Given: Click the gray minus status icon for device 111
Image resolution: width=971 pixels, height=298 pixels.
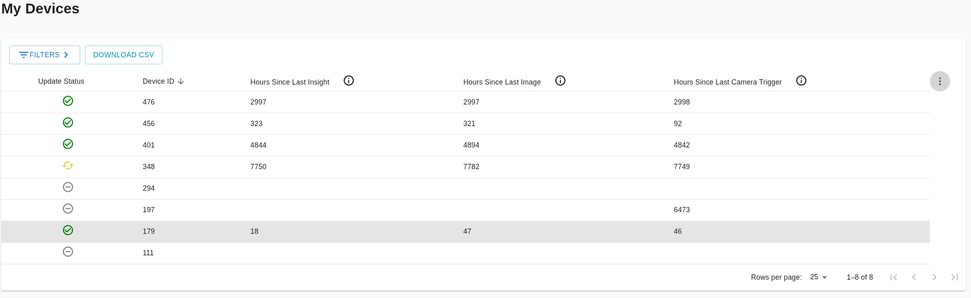Looking at the screenshot, I should (68, 252).
